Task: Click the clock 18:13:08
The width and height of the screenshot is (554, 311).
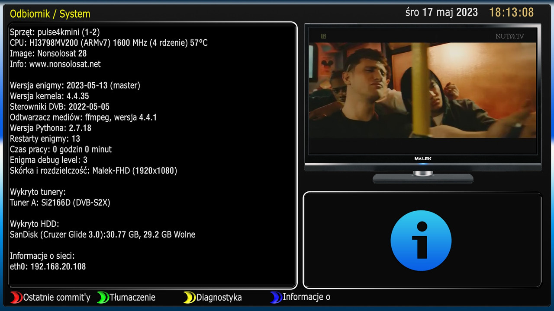Action: [x=512, y=12]
